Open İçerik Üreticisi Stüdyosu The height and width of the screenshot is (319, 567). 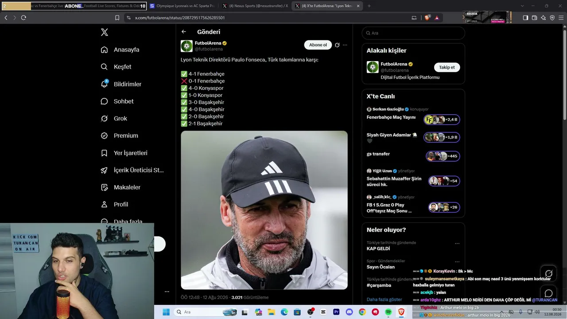[x=132, y=170]
